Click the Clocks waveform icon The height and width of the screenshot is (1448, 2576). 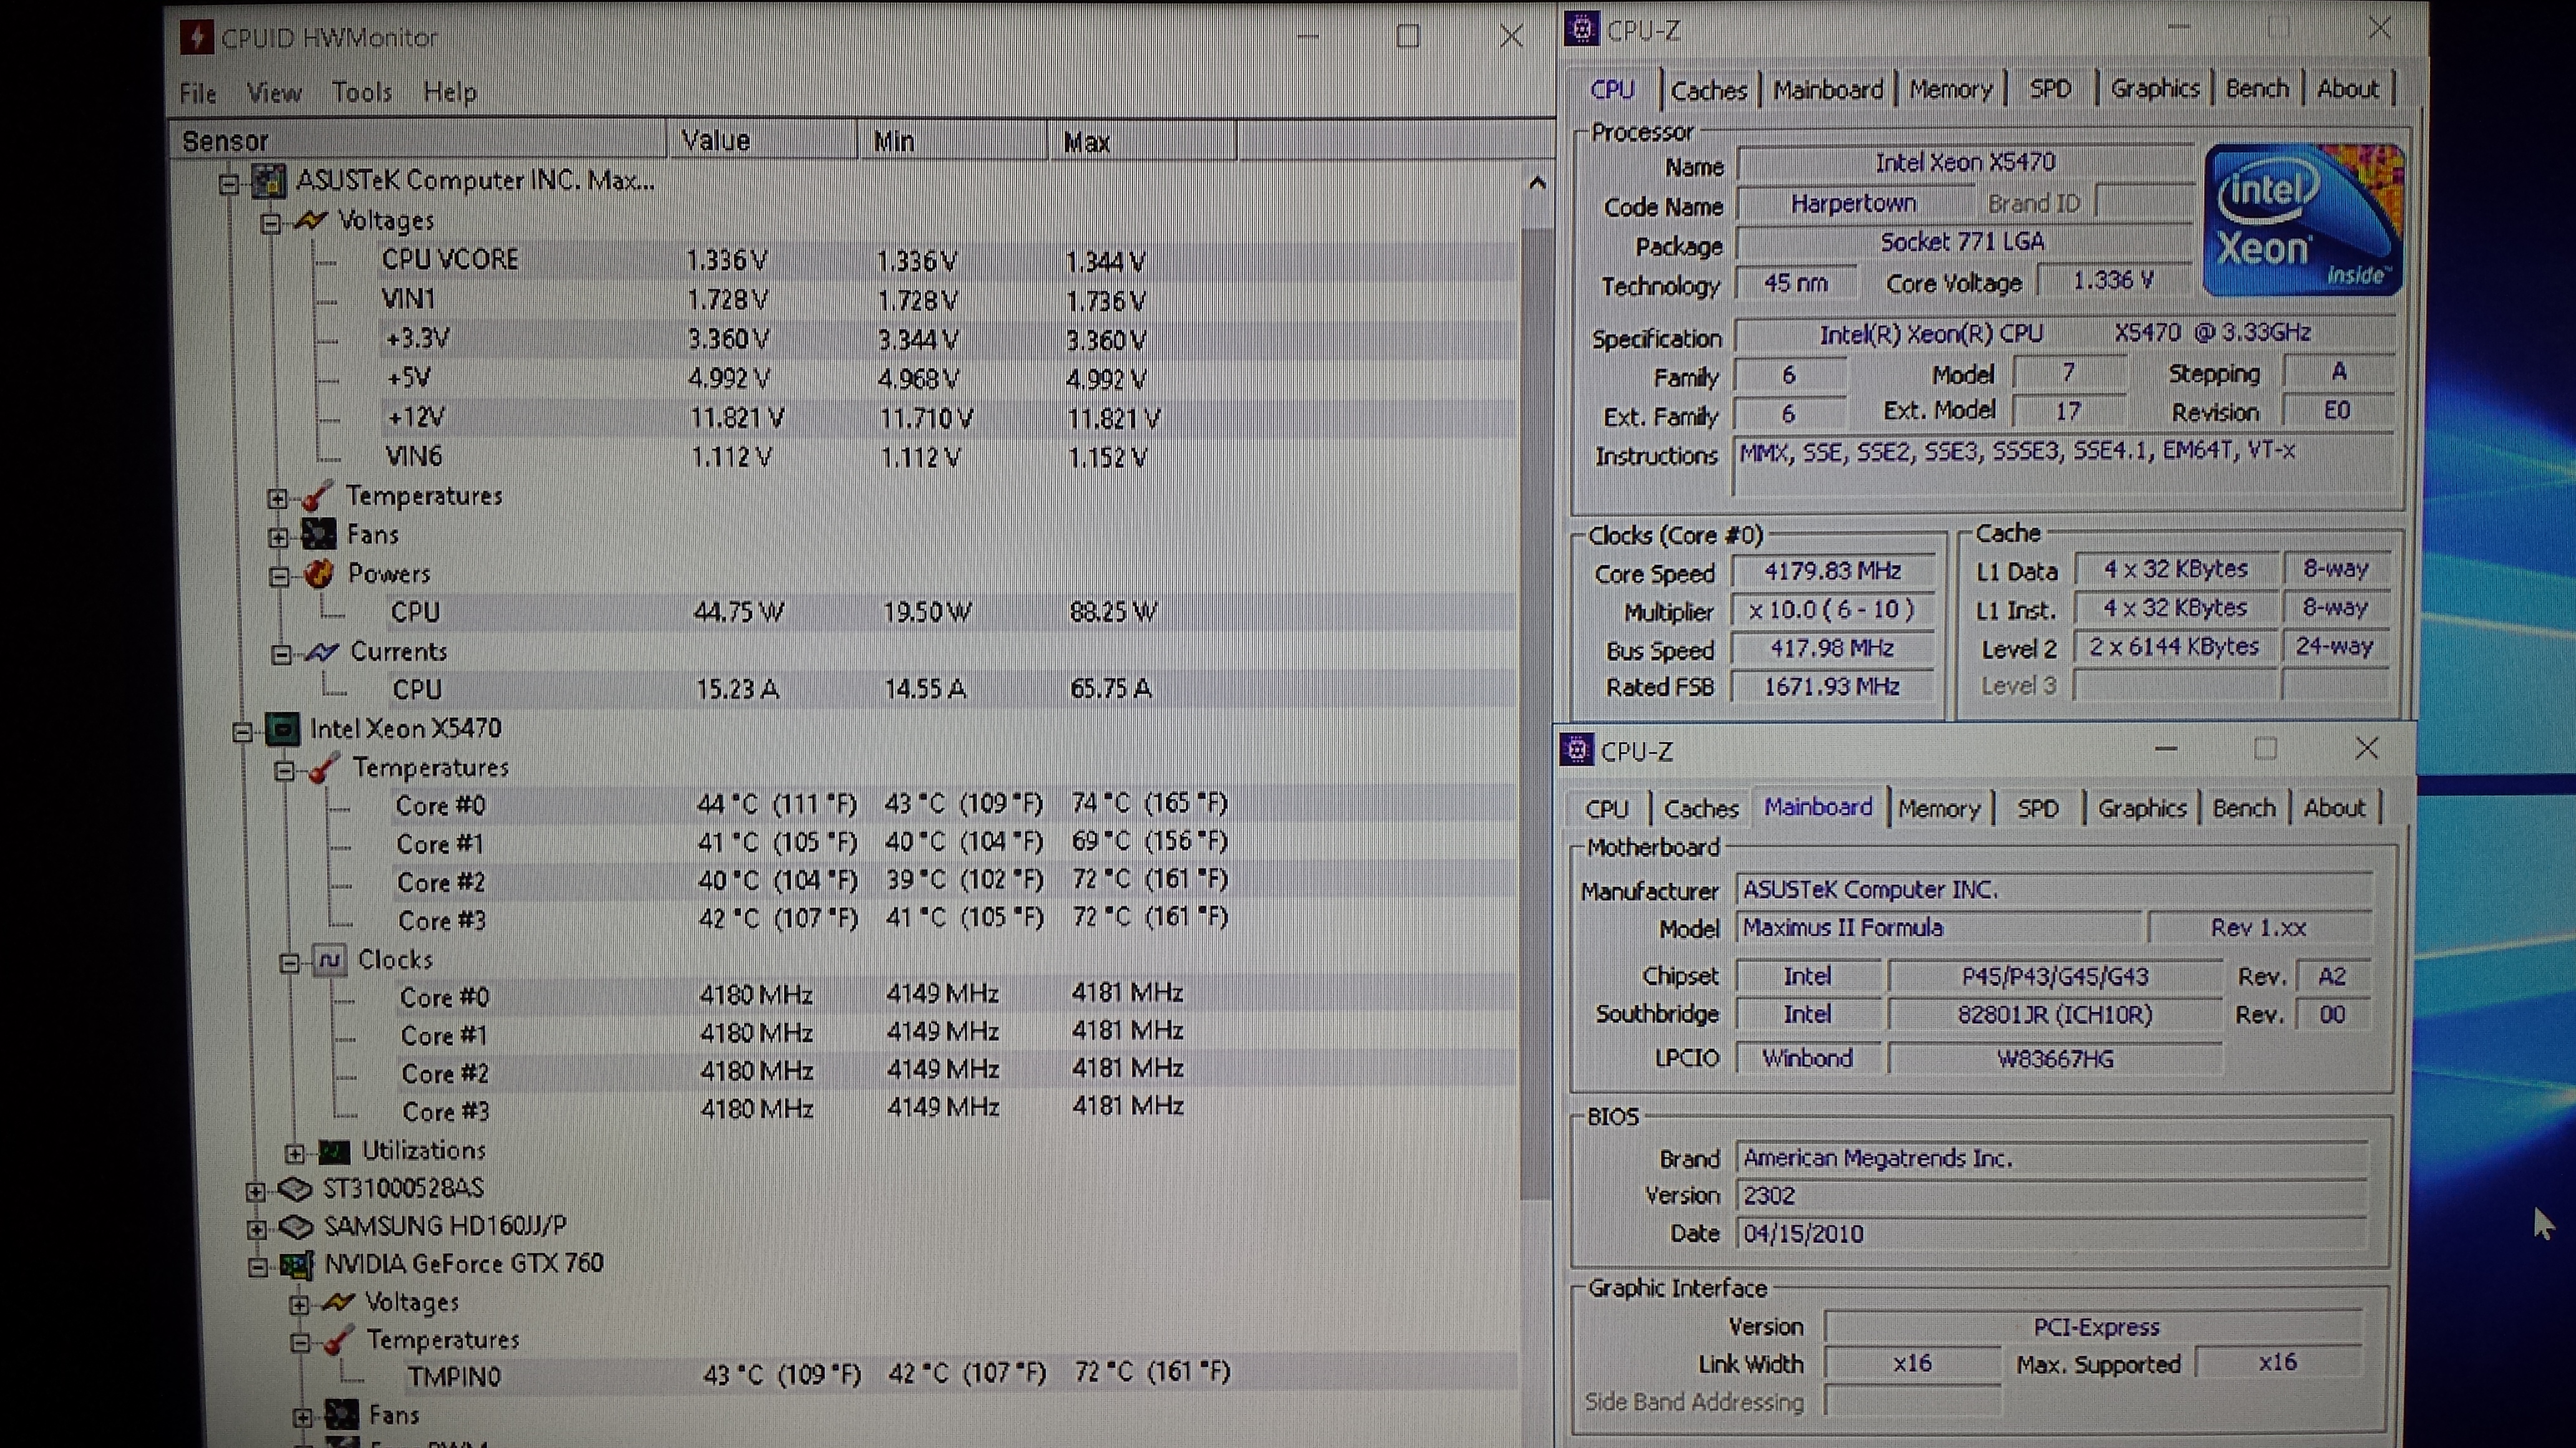tap(329, 959)
